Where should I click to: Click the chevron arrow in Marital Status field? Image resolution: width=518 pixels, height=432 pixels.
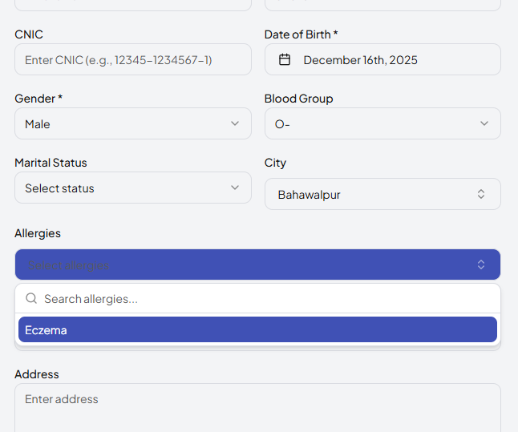coord(235,188)
